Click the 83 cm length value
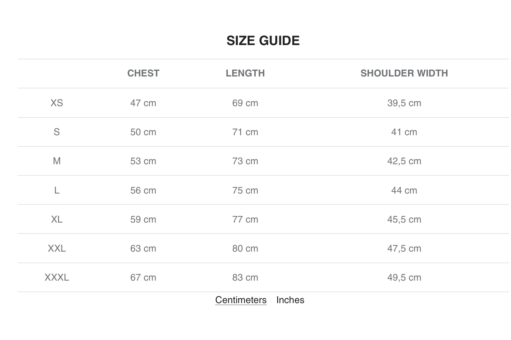The image size is (511, 340). coord(245,277)
